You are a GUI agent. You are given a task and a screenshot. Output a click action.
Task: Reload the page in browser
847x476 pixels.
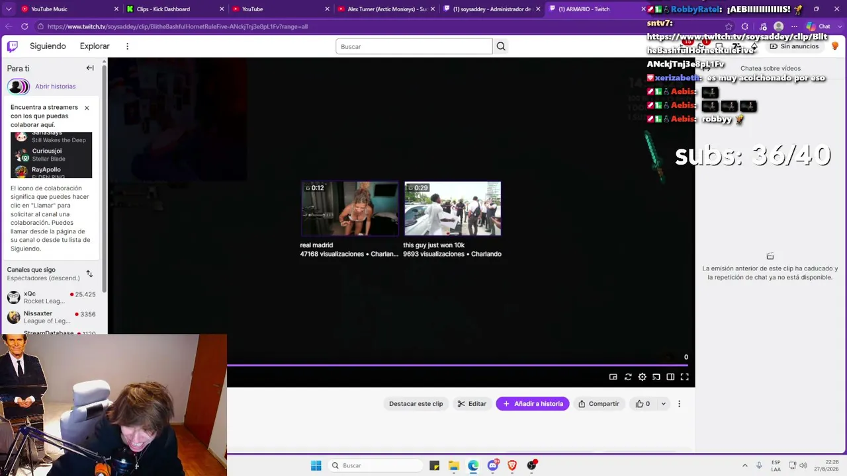point(24,26)
